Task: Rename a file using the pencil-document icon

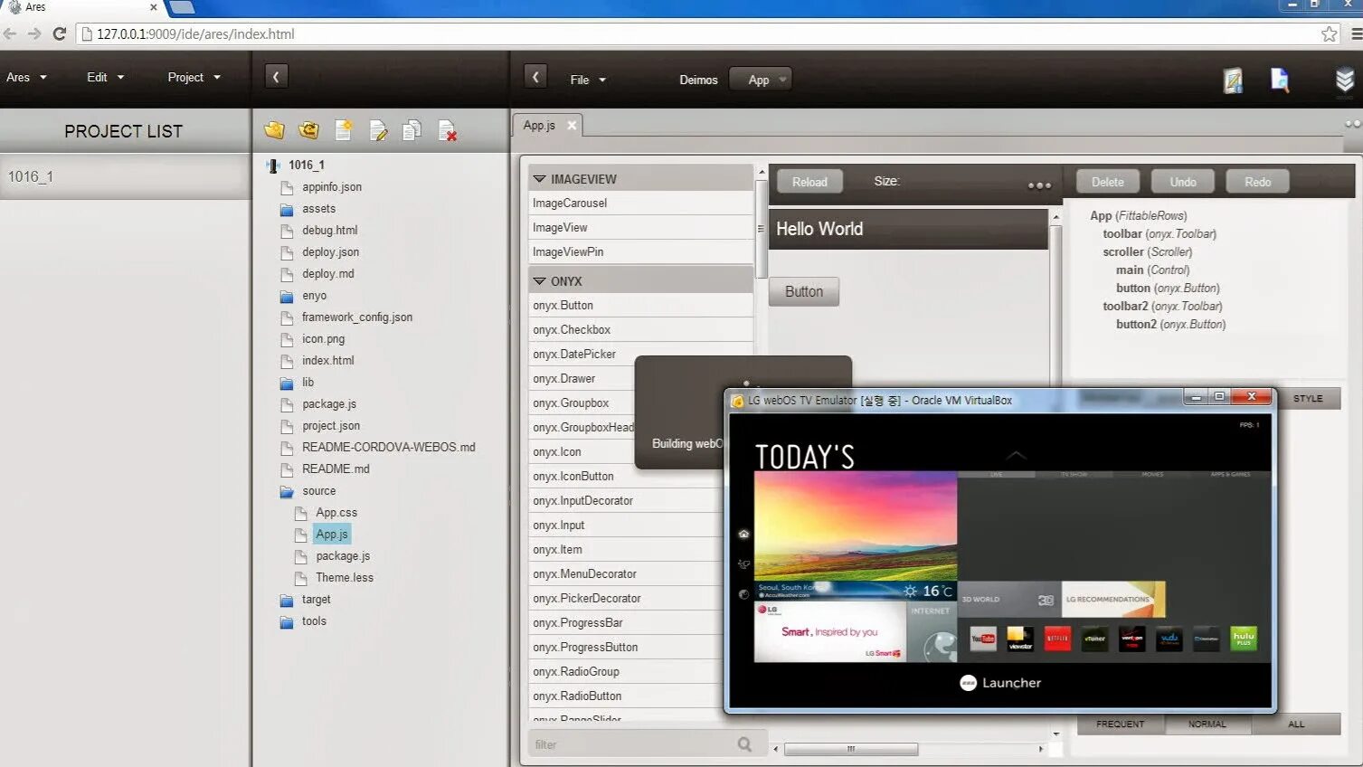Action: tap(378, 129)
